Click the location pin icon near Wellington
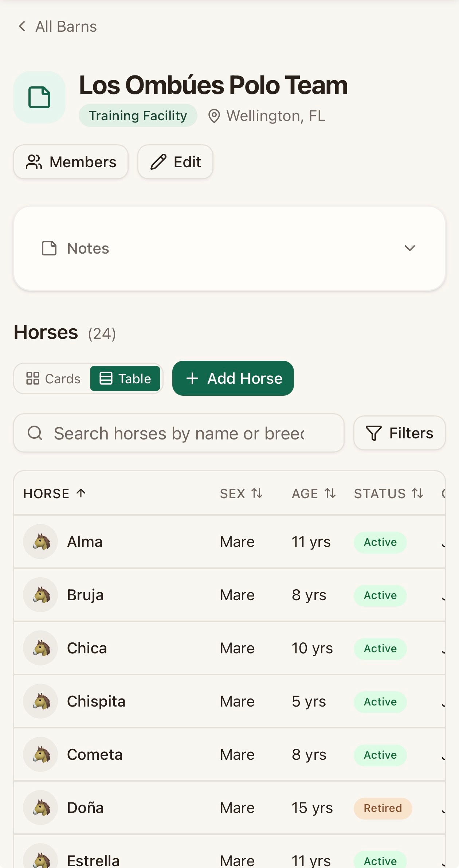 (214, 116)
